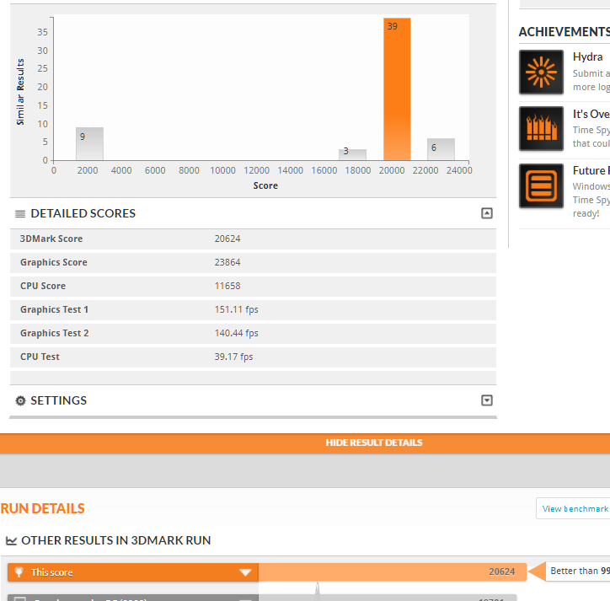Select the gray bar with 9 results
This screenshot has width=610, height=601.
89,144
